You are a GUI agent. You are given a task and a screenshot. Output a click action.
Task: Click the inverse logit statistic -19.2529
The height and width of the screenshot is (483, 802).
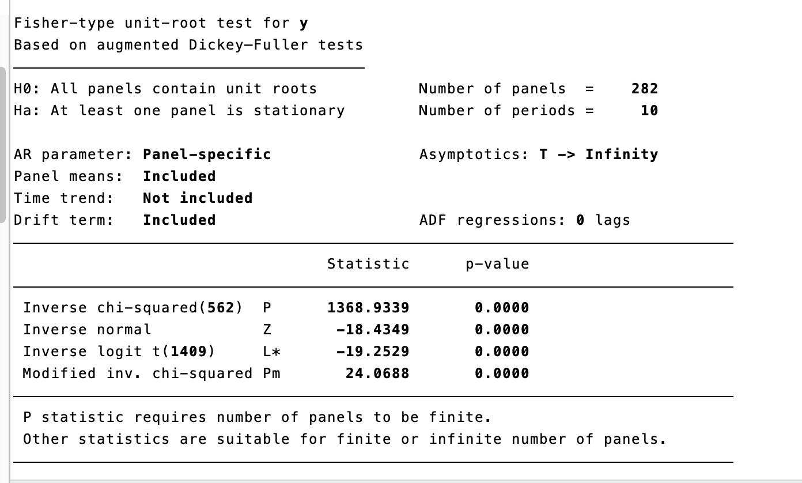[373, 352]
